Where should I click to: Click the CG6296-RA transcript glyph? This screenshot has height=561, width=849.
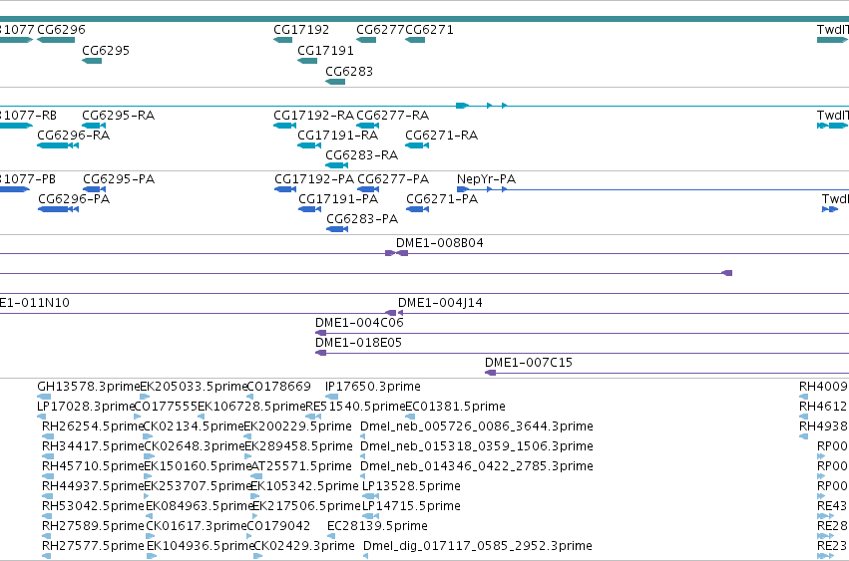click(58, 145)
